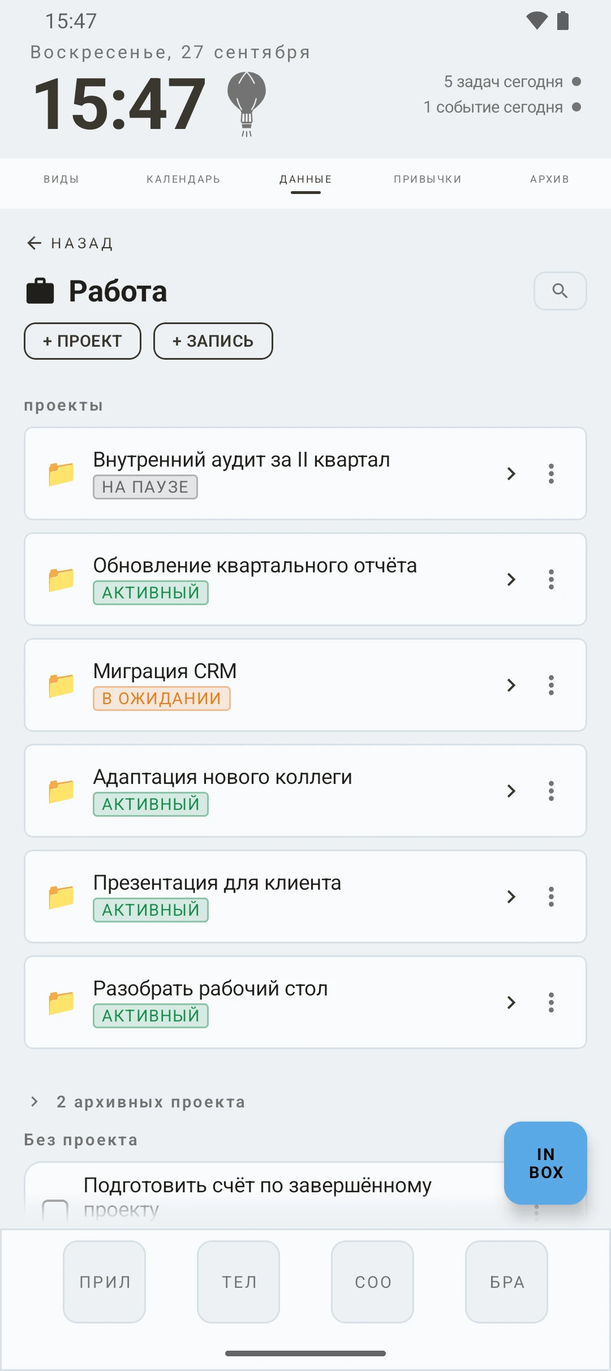Tap the hot air balloon icon
Viewport: 611px width, 1371px height.
pos(247,104)
